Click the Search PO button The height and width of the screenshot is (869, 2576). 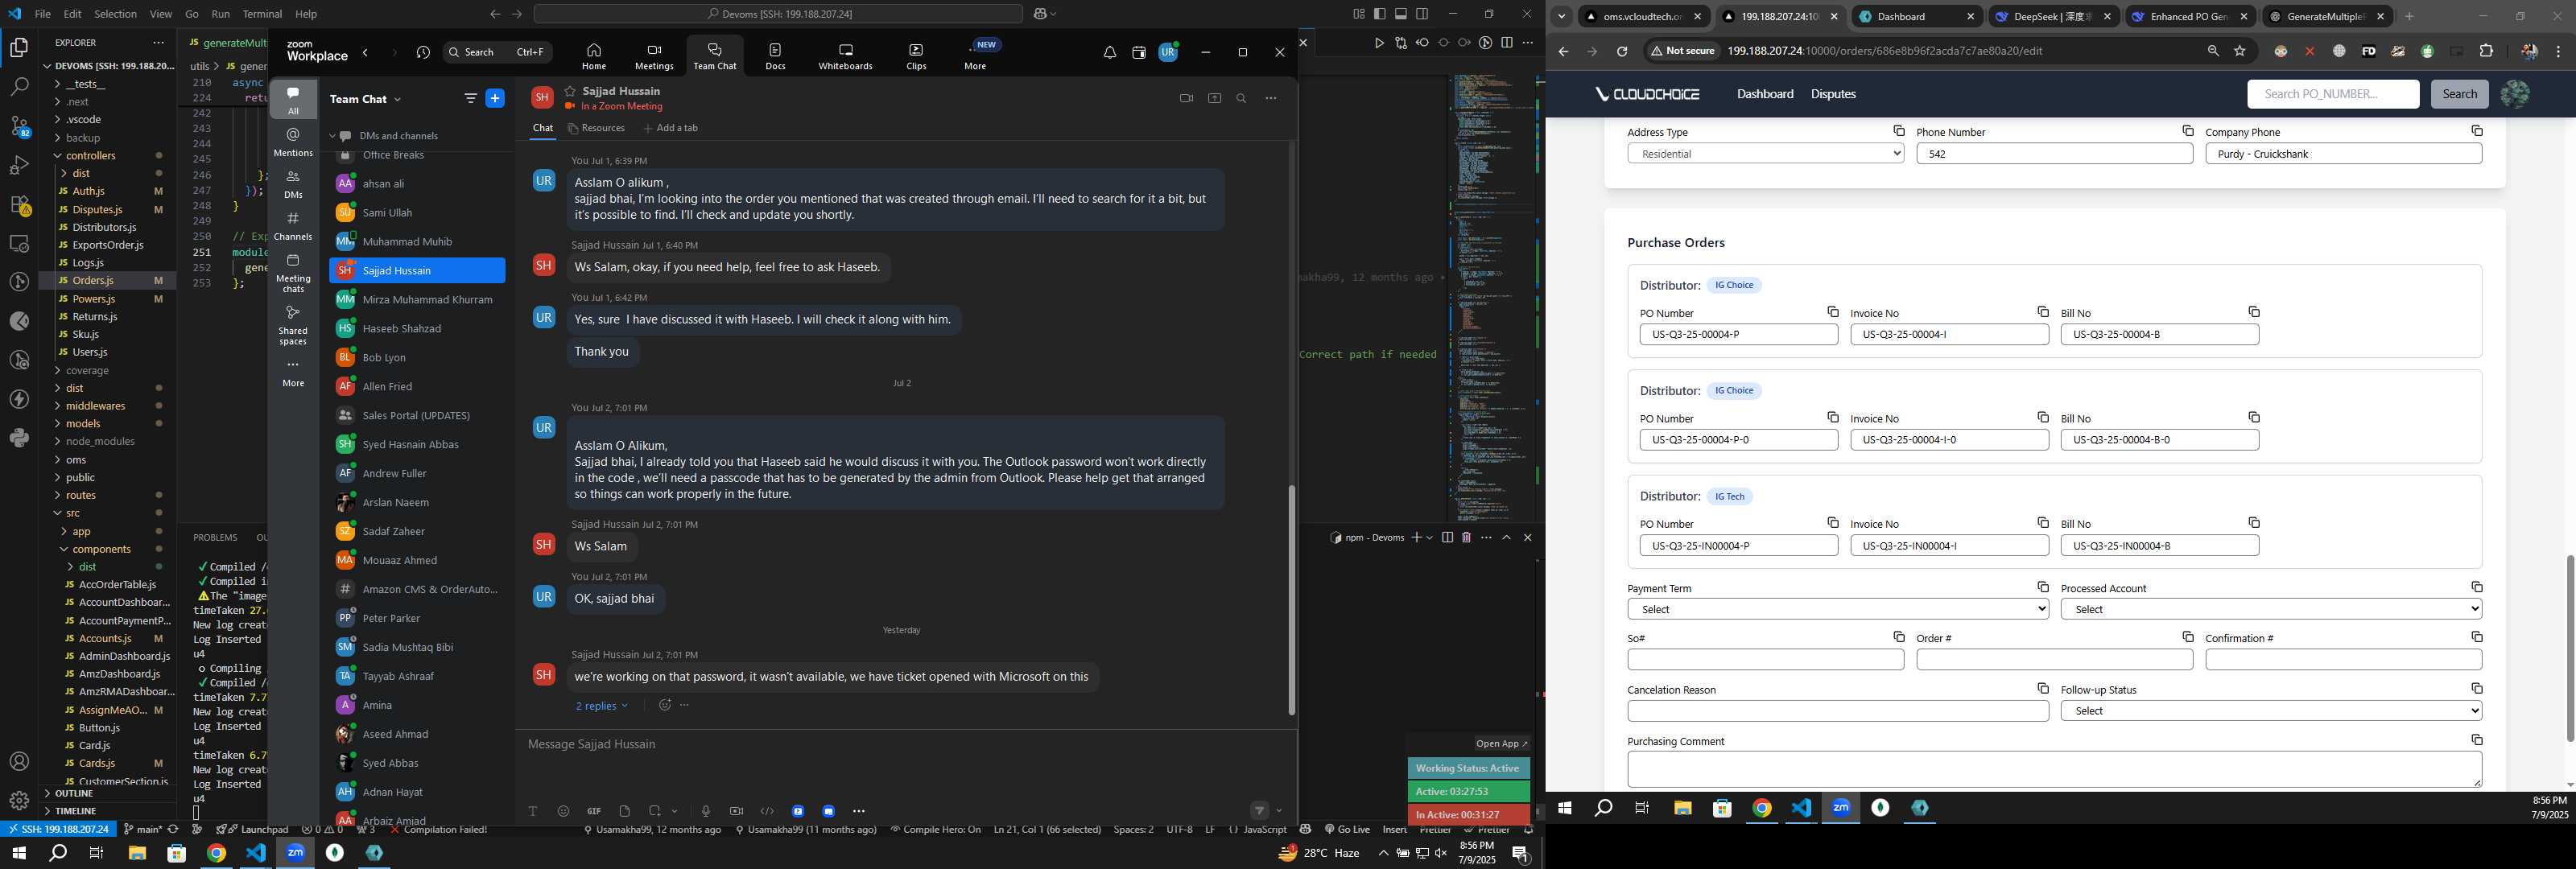point(2459,94)
